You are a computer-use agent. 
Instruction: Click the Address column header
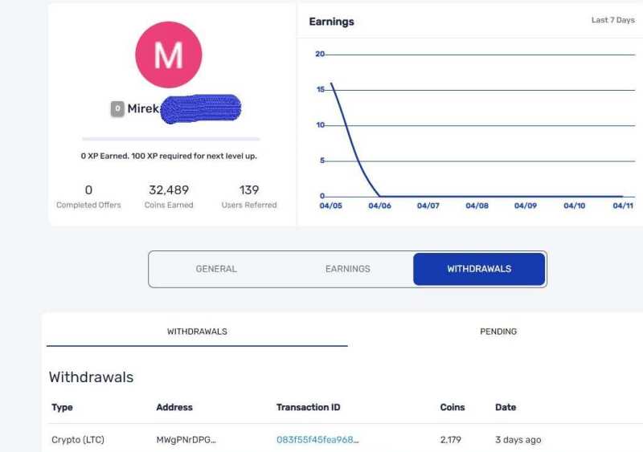point(174,407)
